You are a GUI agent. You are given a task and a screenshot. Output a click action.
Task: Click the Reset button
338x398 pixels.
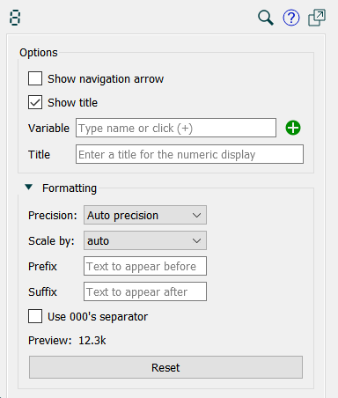[x=165, y=367]
